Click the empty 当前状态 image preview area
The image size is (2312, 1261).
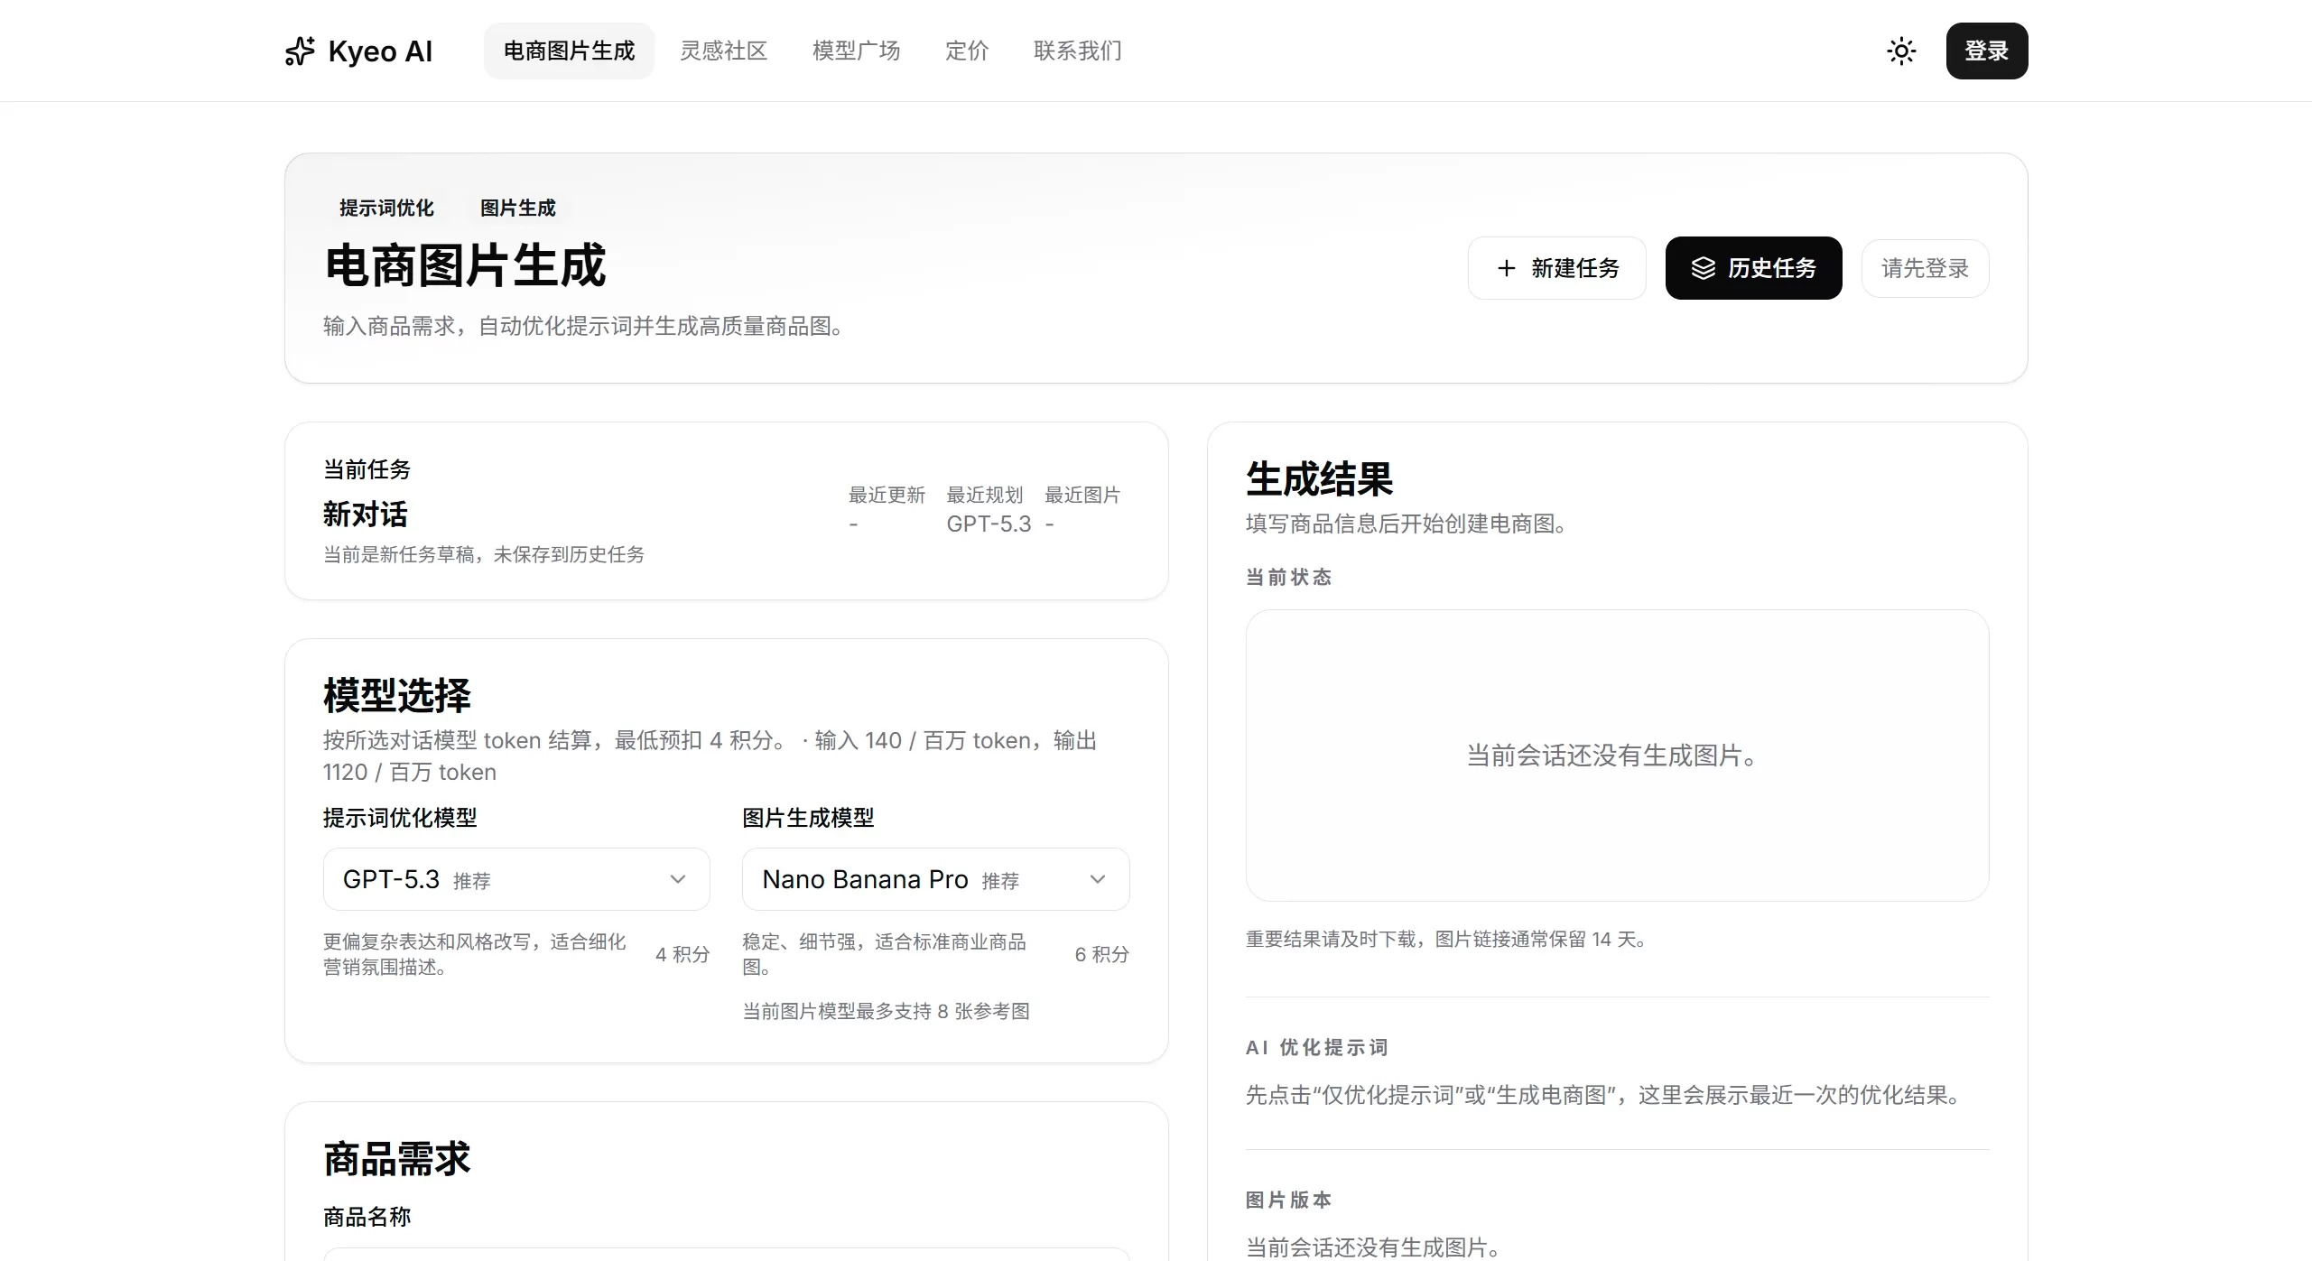click(1616, 755)
